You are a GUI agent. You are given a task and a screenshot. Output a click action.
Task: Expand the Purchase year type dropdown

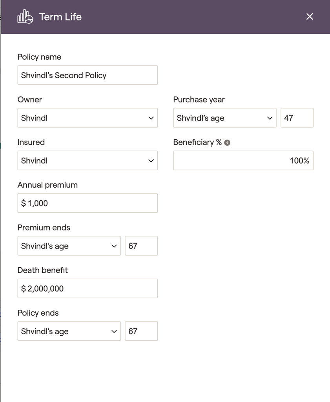click(x=224, y=118)
